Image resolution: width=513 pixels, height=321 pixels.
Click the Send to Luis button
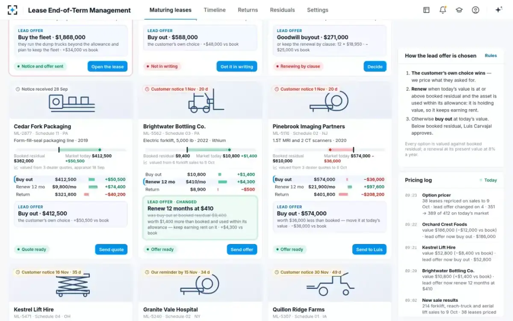pos(369,250)
